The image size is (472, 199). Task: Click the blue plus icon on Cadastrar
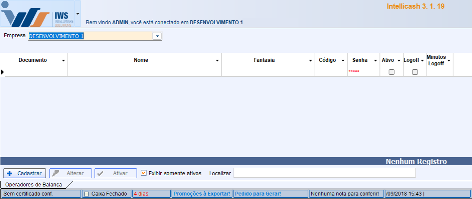[x=10, y=173]
